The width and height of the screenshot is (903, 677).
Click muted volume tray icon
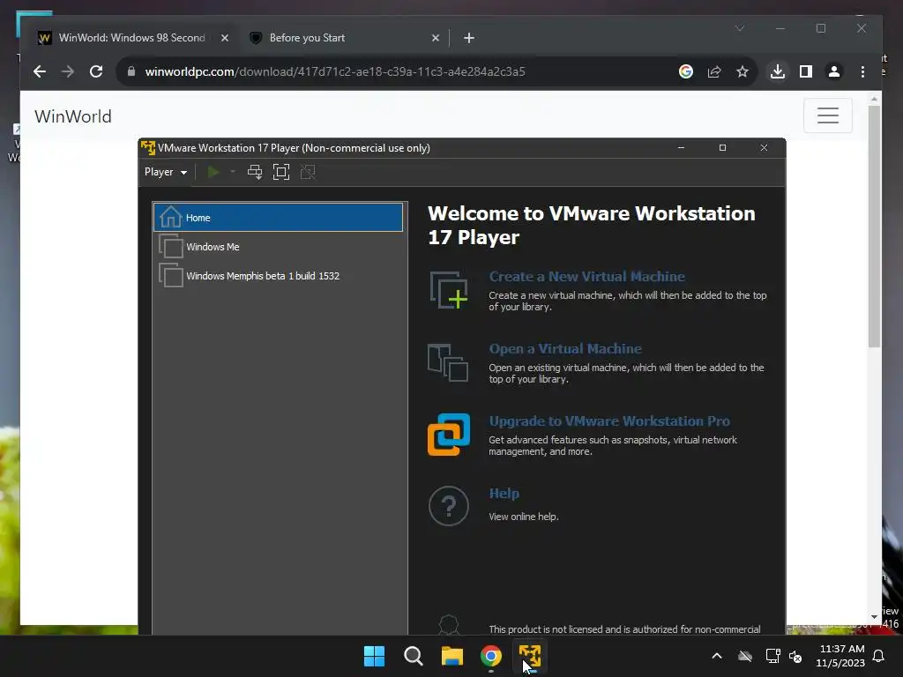[x=796, y=656]
